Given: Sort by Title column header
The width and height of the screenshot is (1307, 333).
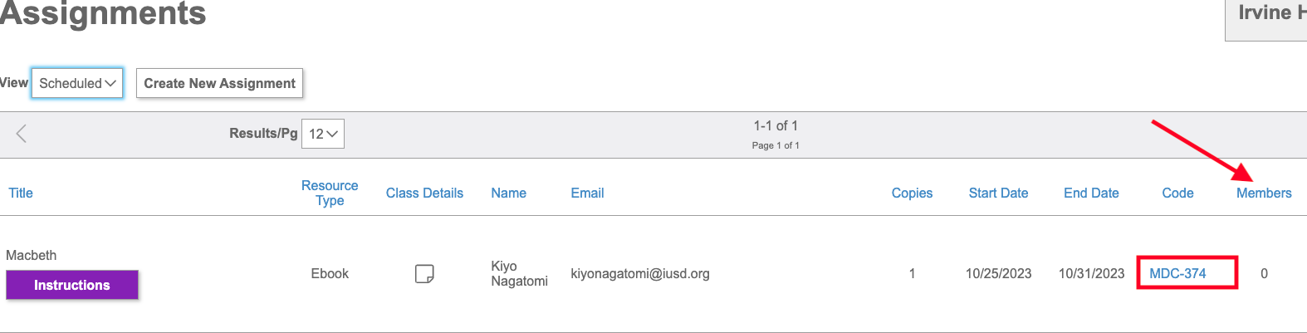Looking at the screenshot, I should coord(21,193).
